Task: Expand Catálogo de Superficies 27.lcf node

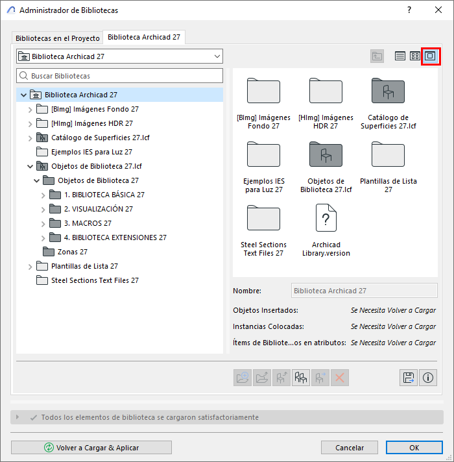Action: point(30,138)
